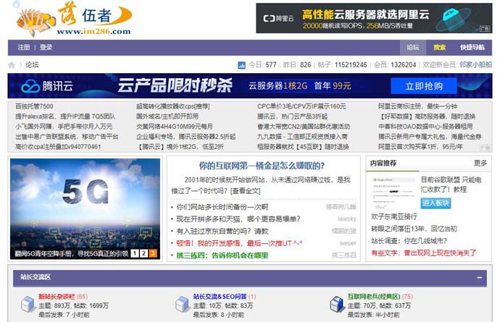
Task: Open the 百独托管7500 ad link
Action: point(35,106)
